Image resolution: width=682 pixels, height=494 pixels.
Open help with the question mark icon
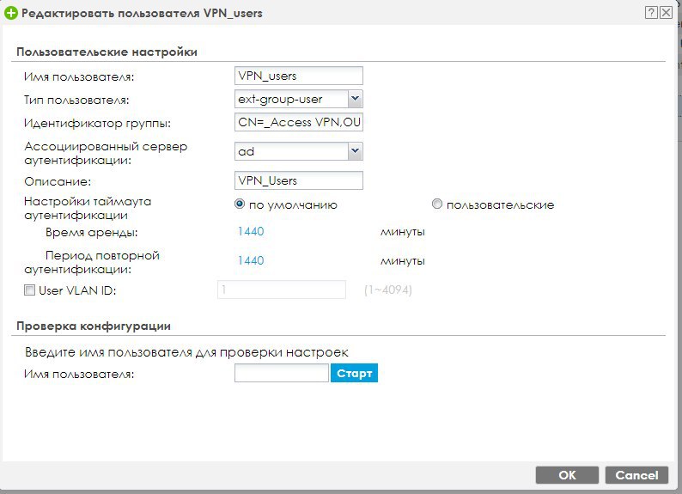pyautogui.click(x=651, y=13)
